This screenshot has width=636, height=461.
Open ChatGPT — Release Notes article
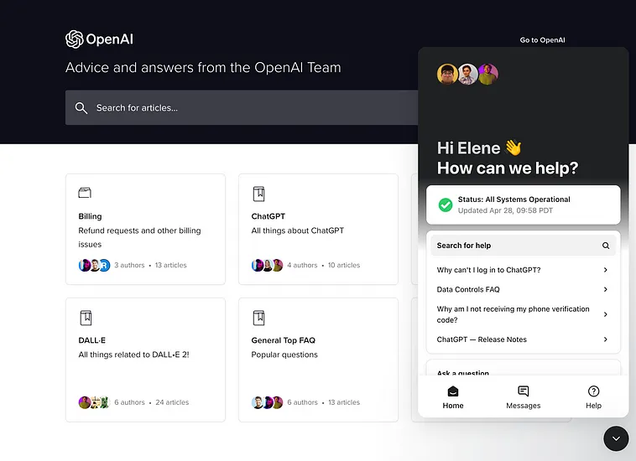(523, 339)
